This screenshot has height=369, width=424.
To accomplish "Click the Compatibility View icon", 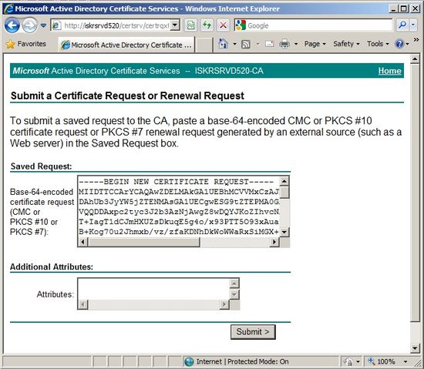I will pyautogui.click(x=190, y=25).
